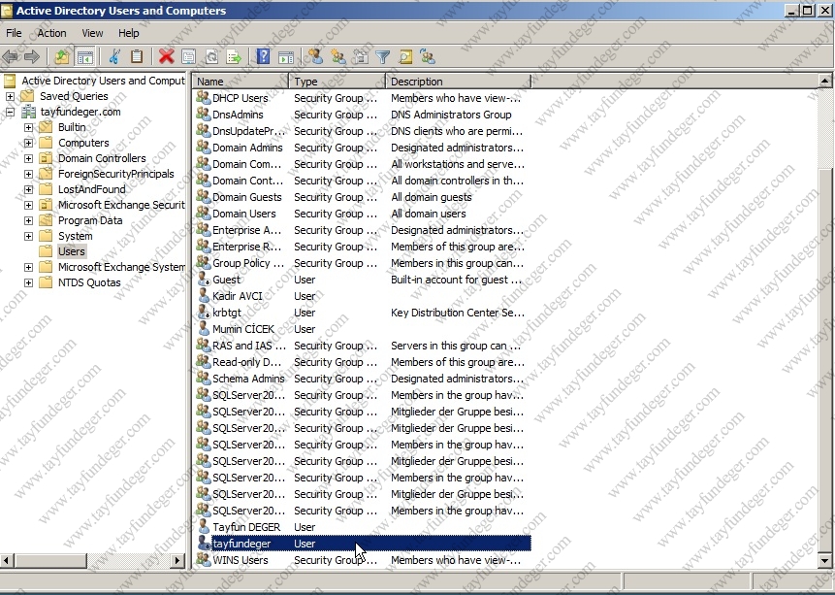Create a new group icon
Image resolution: width=835 pixels, height=595 pixels.
tap(337, 56)
